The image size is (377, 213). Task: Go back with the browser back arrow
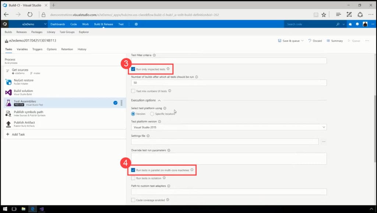coord(6,15)
